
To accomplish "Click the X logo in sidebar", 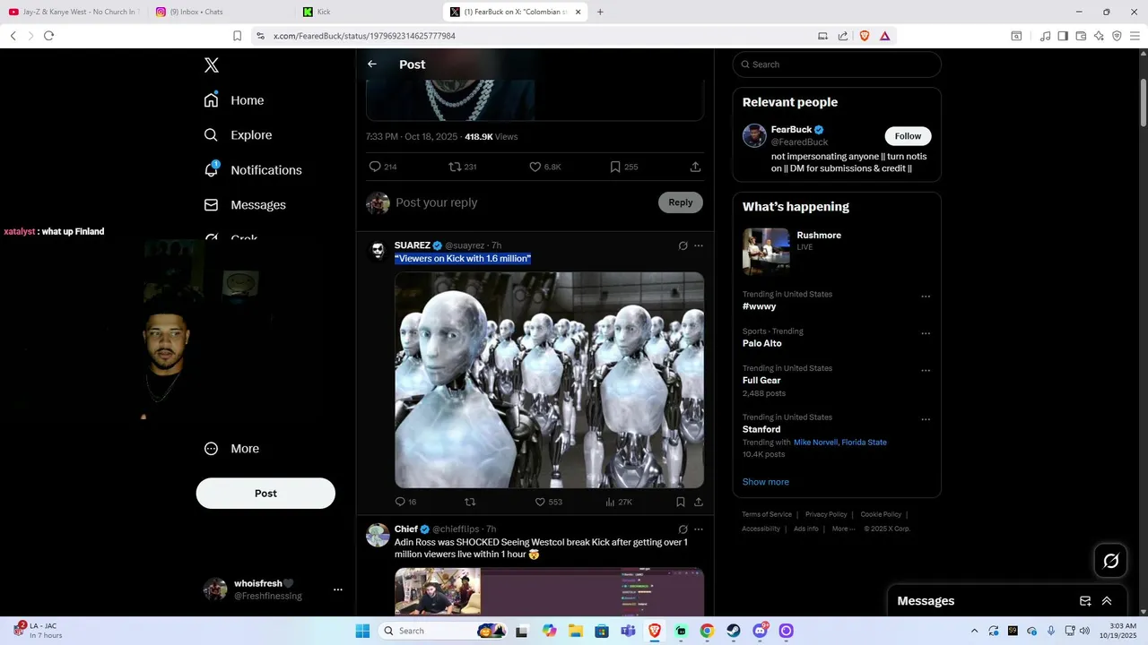I will [212, 65].
